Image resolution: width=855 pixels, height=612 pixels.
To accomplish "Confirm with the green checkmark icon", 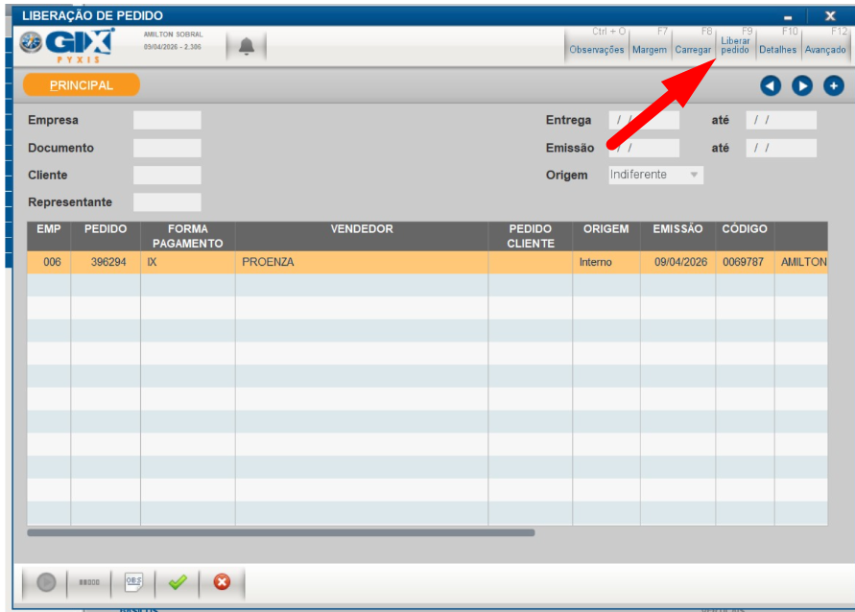I will [x=178, y=582].
